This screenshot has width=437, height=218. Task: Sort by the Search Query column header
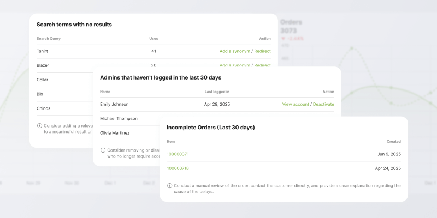[49, 39]
